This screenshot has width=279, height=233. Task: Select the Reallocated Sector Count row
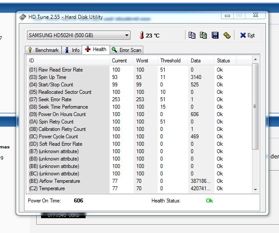click(x=140, y=92)
